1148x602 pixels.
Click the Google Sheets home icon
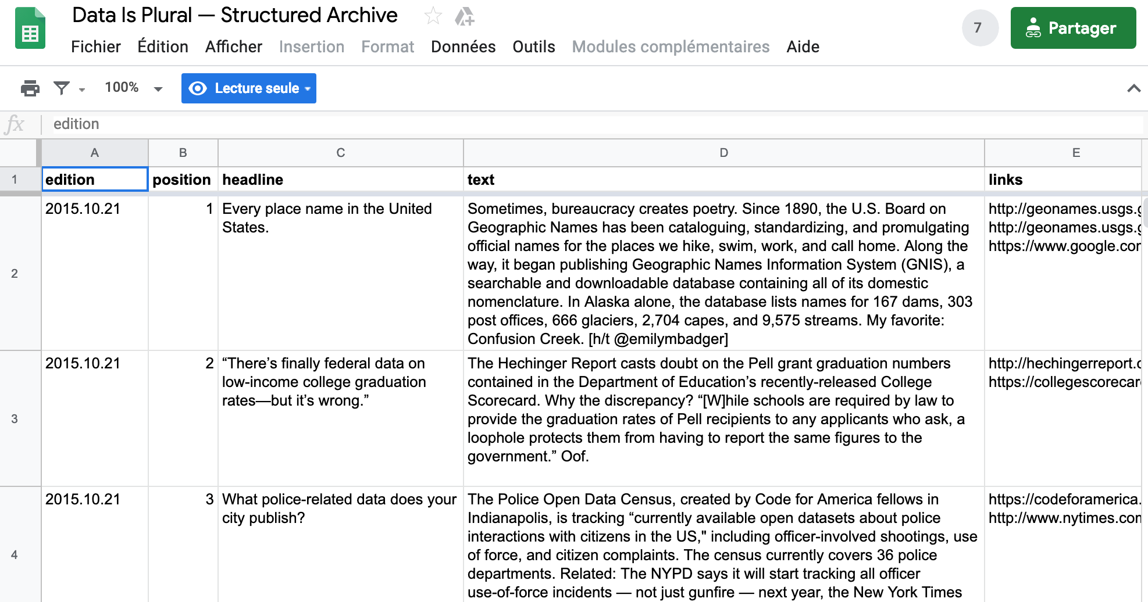tap(30, 29)
